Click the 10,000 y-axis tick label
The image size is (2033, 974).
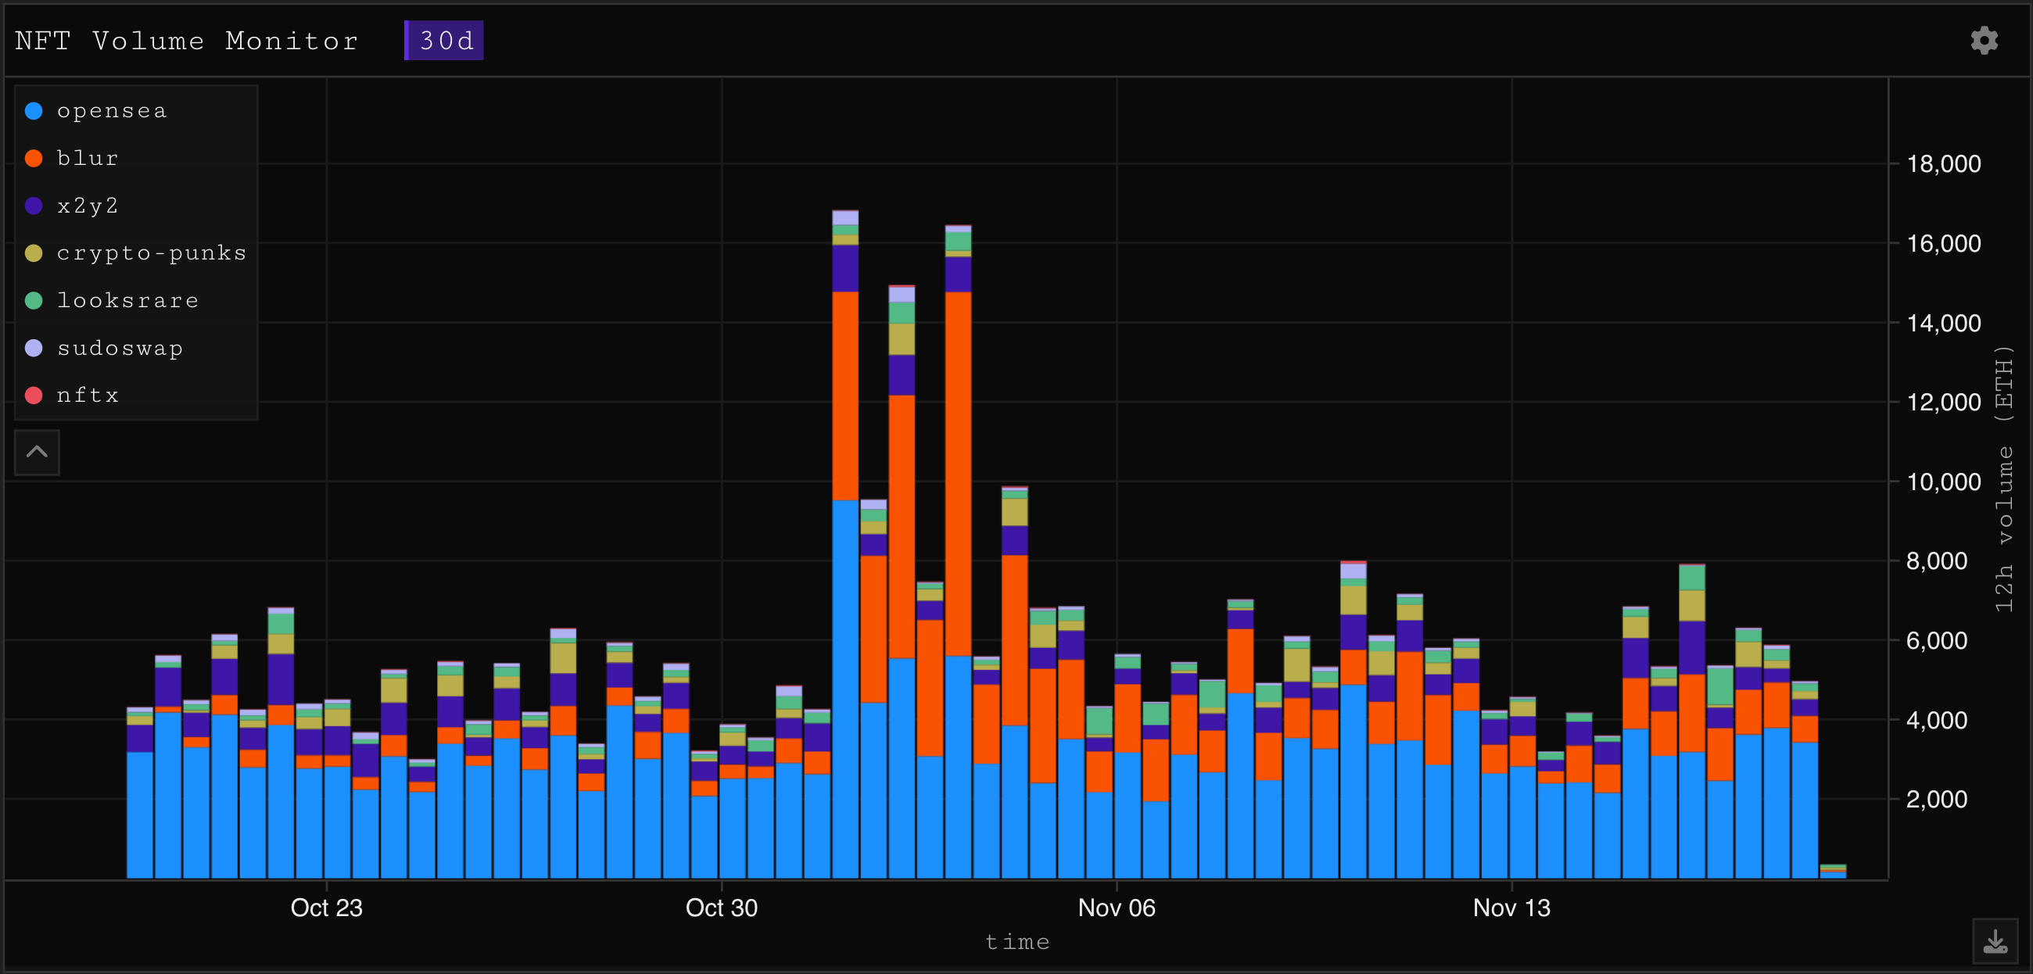[1943, 482]
